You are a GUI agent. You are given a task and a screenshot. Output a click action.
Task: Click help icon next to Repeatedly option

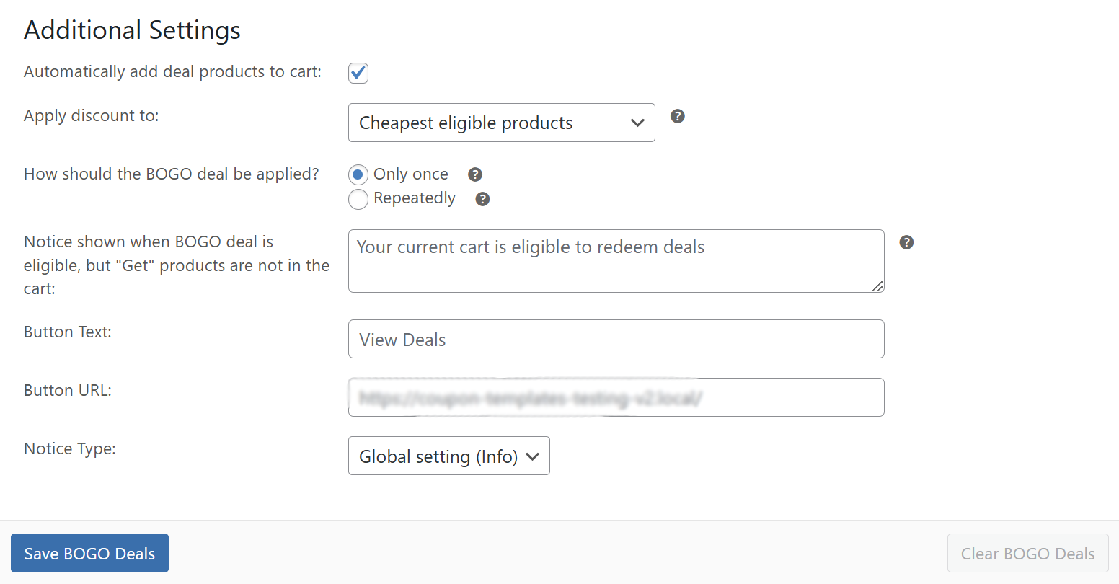tap(482, 199)
